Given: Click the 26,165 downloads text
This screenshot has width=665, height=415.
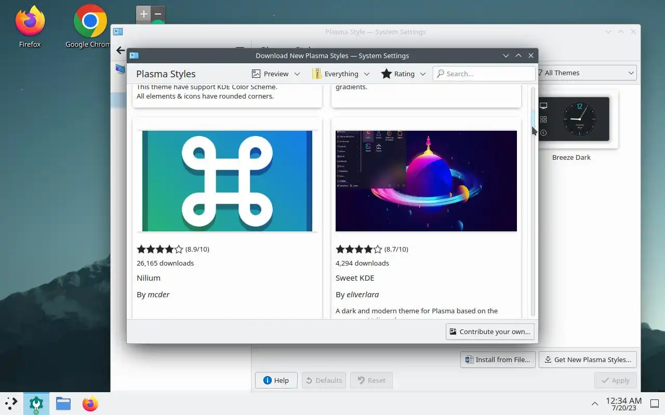Looking at the screenshot, I should coord(165,263).
